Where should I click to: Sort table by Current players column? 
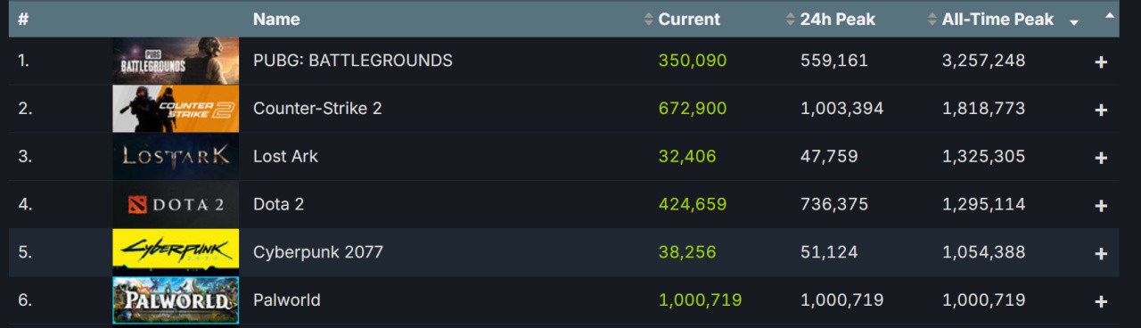click(689, 19)
